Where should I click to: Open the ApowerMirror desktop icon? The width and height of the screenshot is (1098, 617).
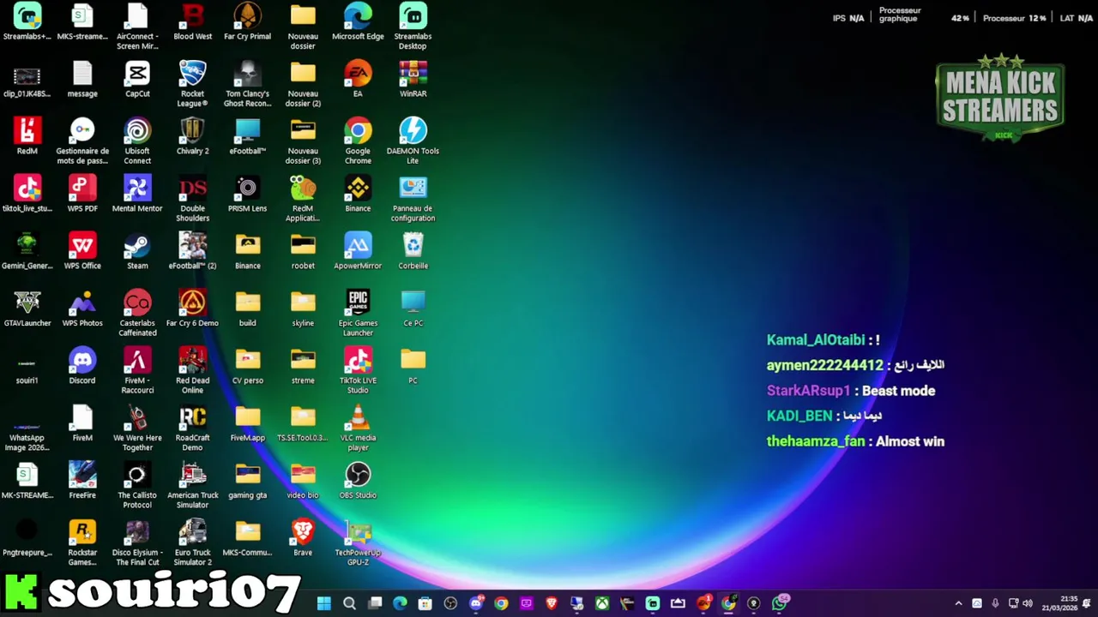coord(358,252)
